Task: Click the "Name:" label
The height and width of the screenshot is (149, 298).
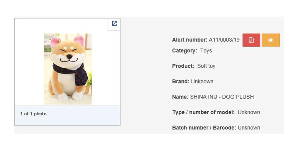Action: click(x=180, y=97)
